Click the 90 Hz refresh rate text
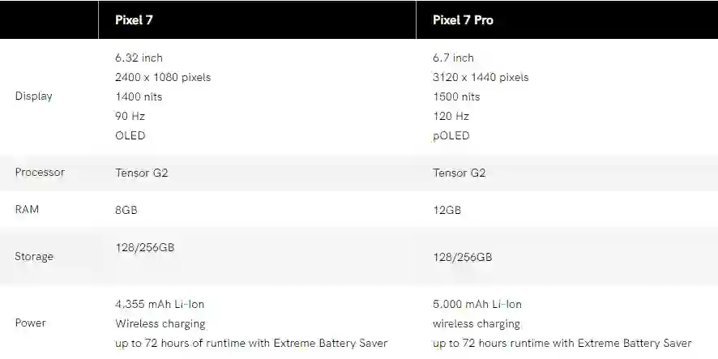This screenshot has width=718, height=359. pos(130,116)
